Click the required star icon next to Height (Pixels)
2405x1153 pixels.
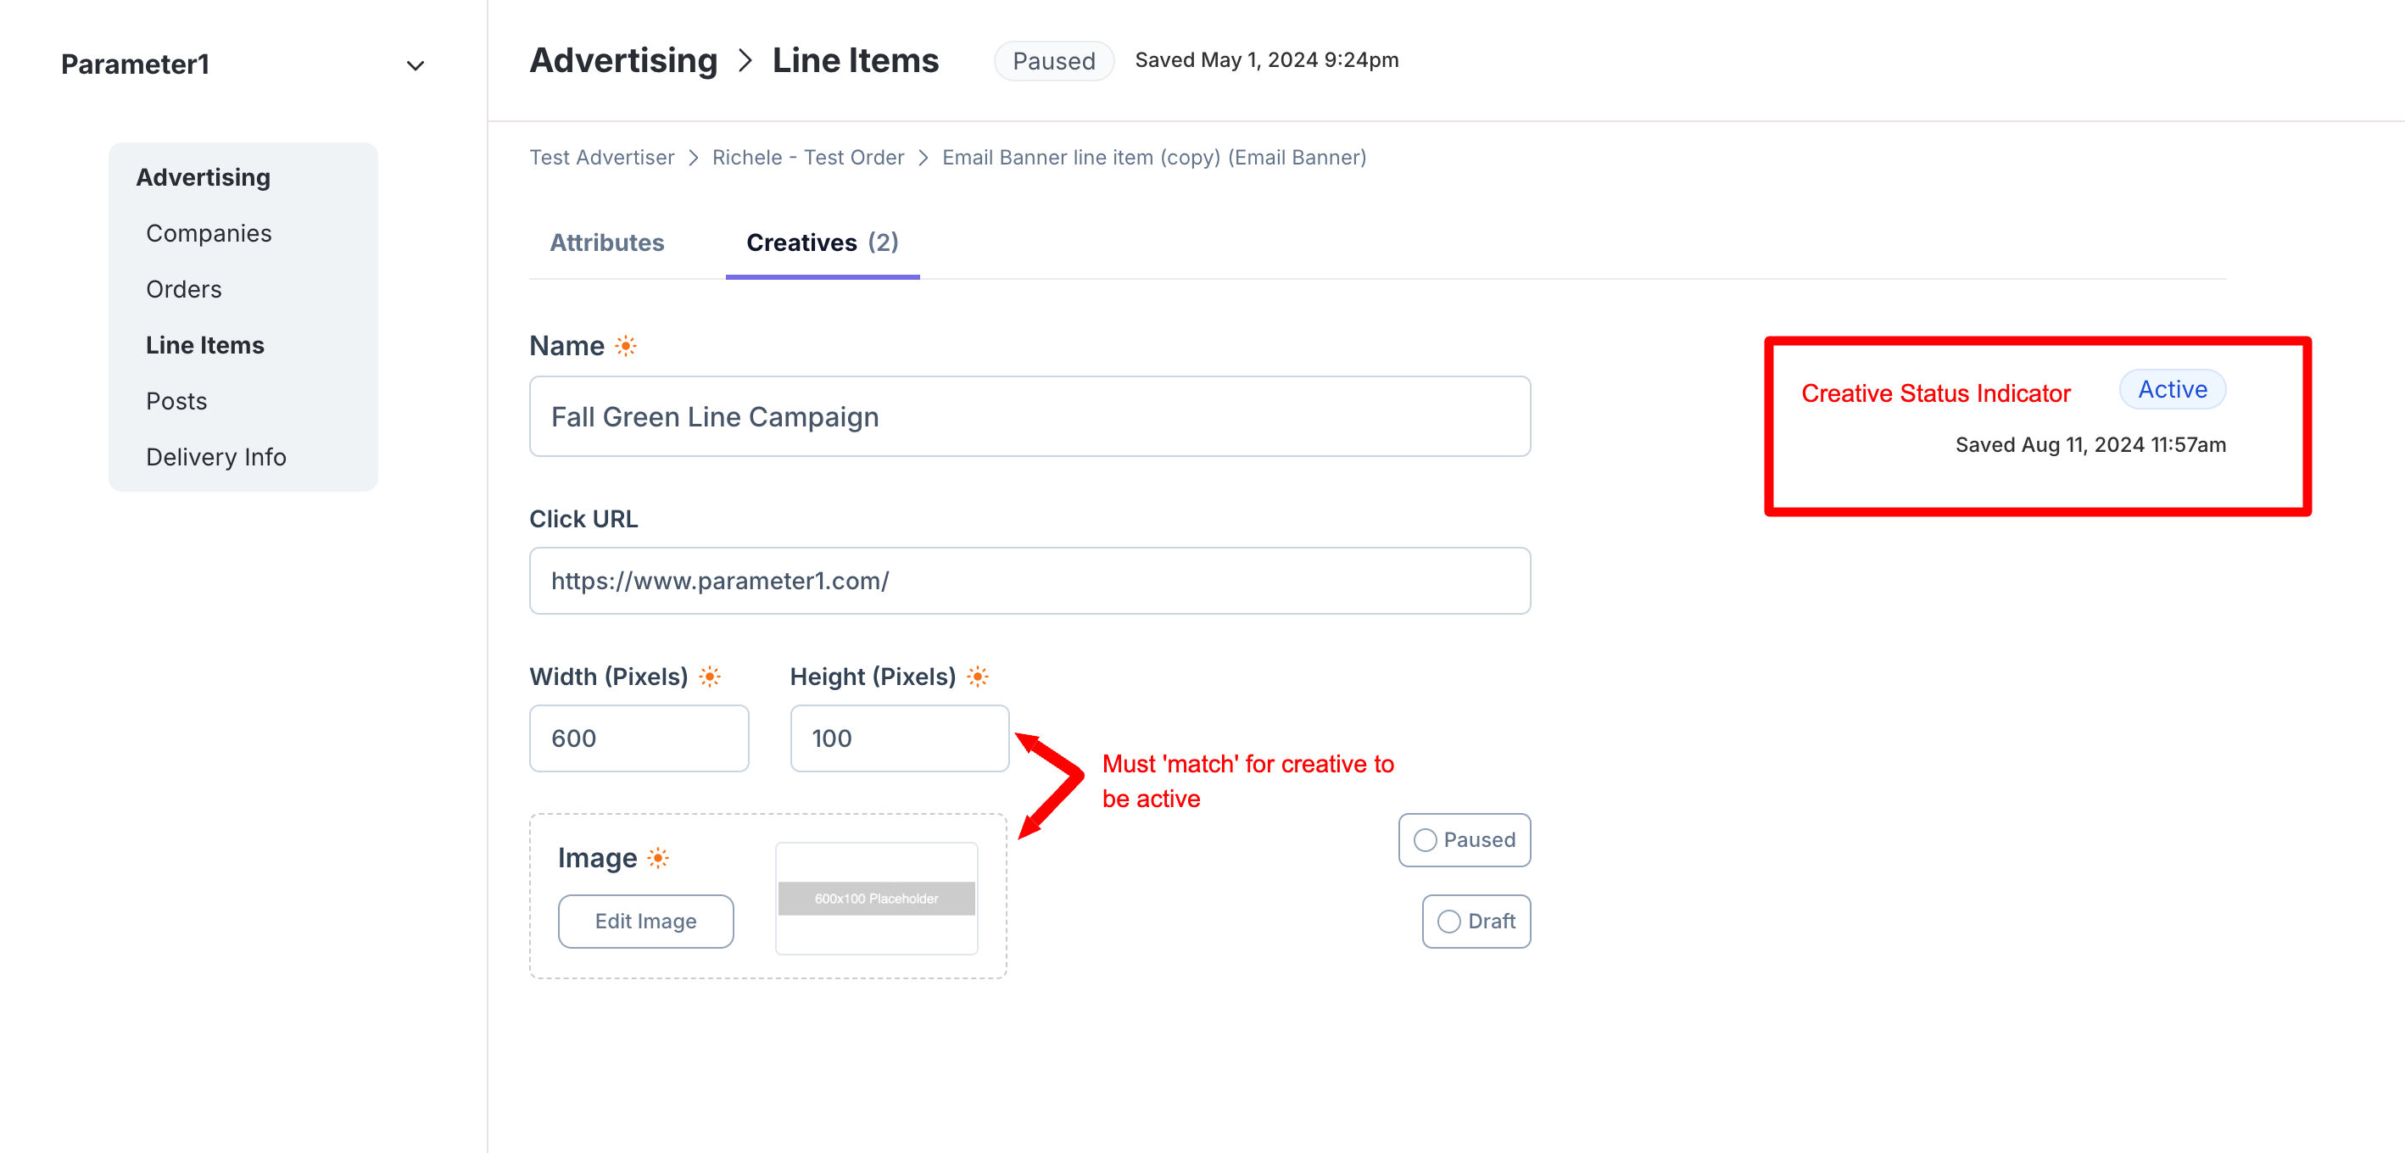point(978,677)
